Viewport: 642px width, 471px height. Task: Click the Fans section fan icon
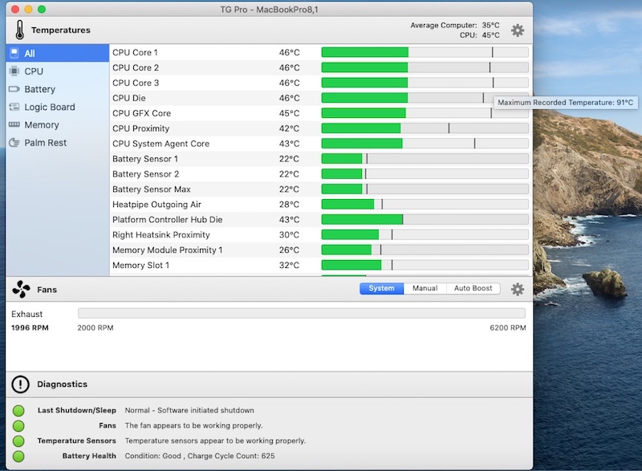21,289
